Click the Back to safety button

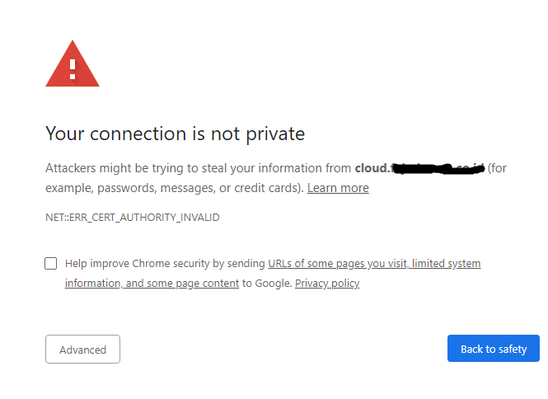(x=493, y=349)
